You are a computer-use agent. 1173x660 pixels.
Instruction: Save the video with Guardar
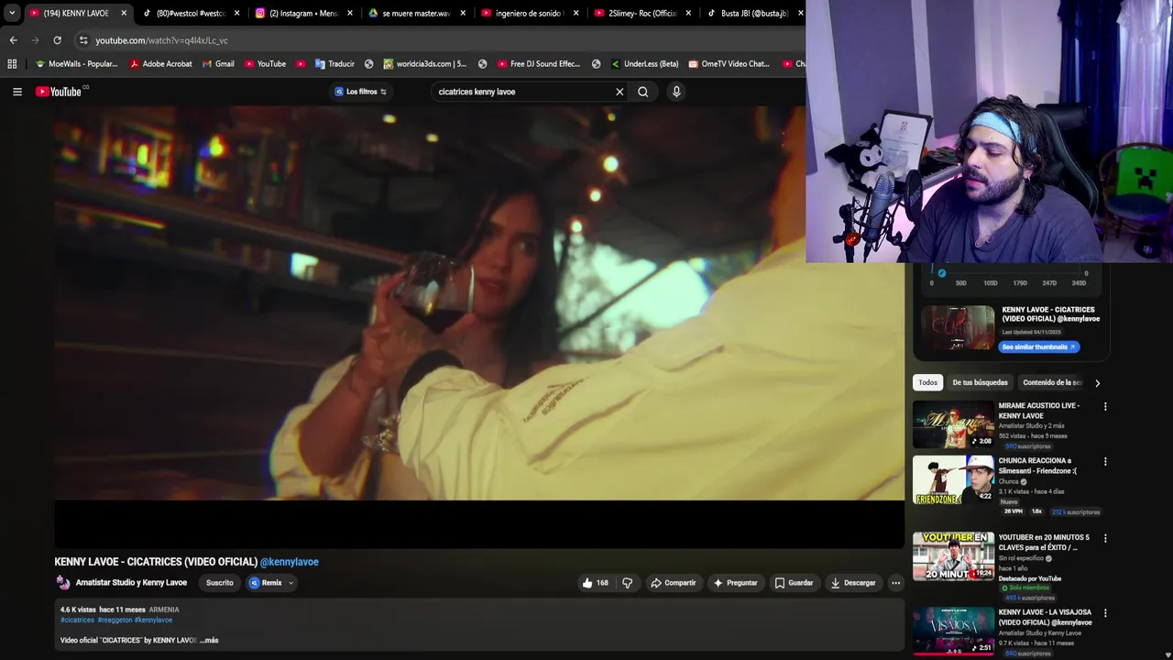pos(794,583)
